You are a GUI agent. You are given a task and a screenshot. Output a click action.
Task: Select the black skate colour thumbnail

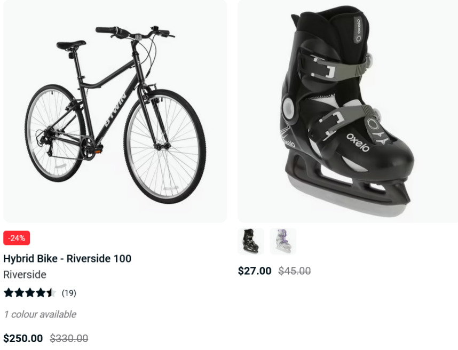251,241
